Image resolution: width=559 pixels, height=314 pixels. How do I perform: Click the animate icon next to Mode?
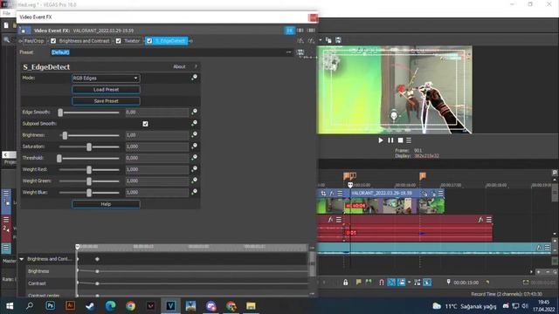click(x=194, y=78)
